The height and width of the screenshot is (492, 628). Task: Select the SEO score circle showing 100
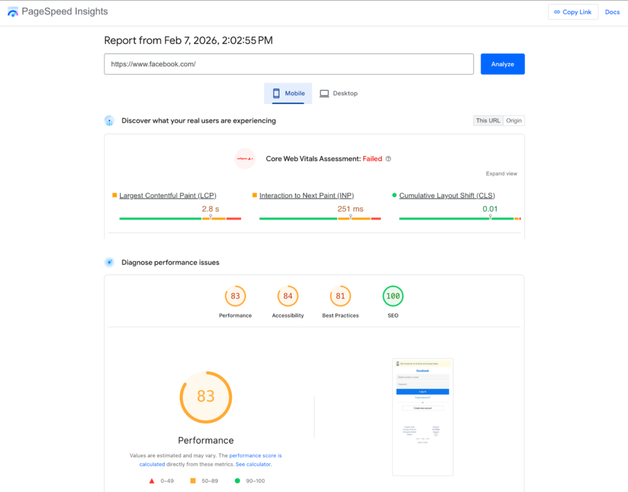pos(392,296)
